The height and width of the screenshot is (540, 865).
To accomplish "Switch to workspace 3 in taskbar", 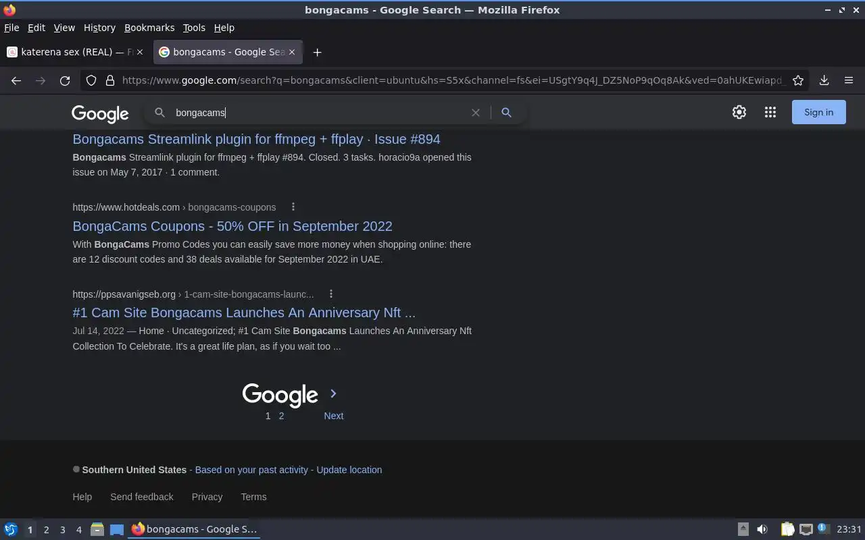I will [62, 530].
